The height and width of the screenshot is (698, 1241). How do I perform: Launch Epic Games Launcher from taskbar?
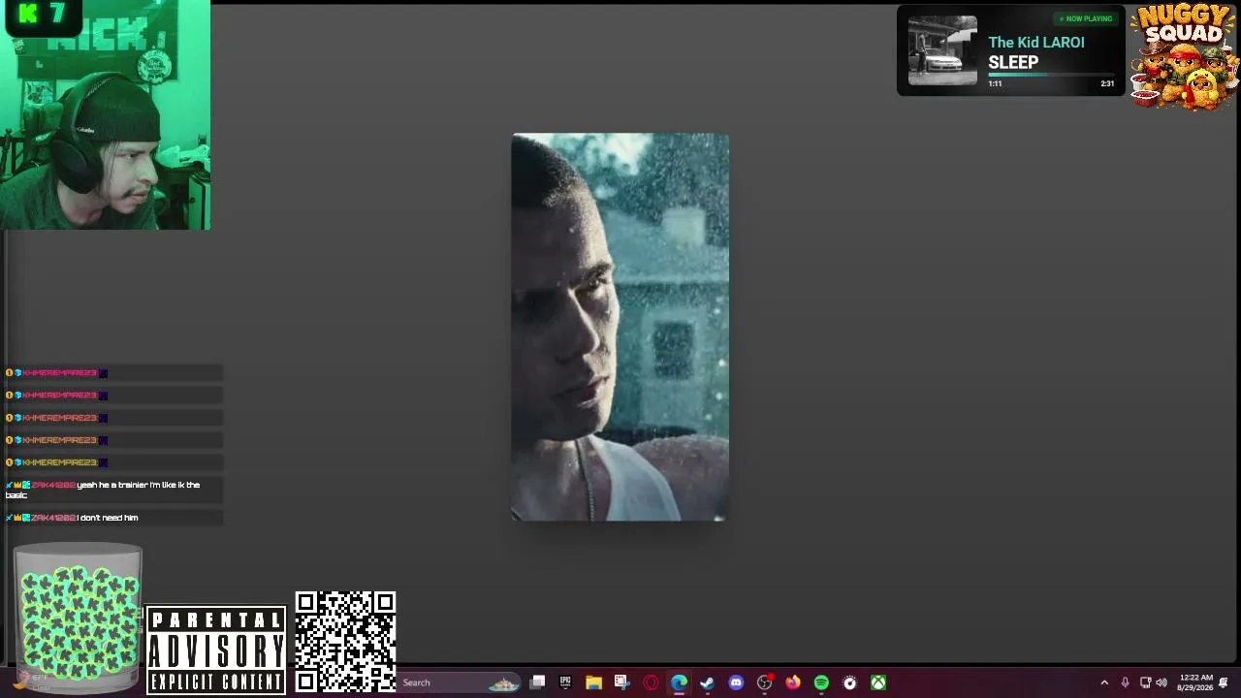[565, 682]
